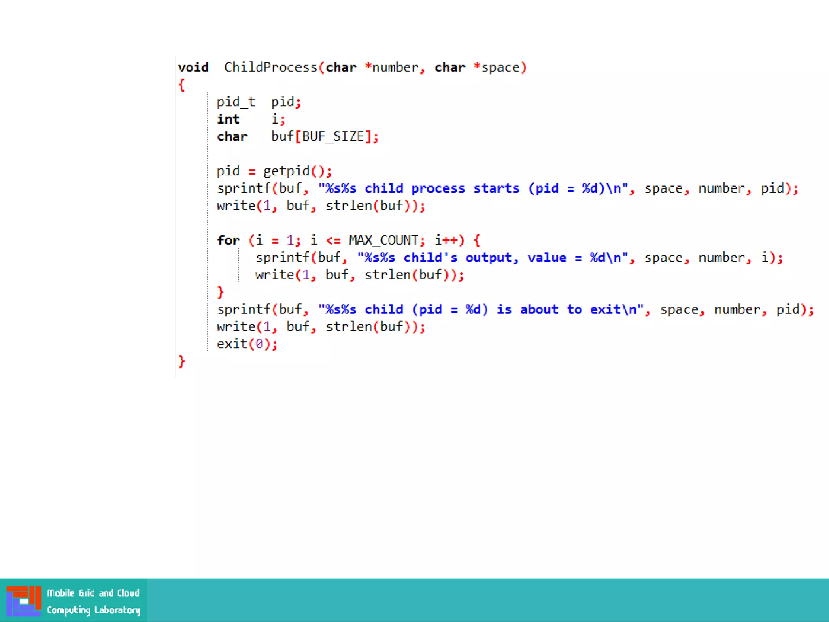Click MAX_COUNT in the loop condition
The width and height of the screenshot is (829, 622).
pos(383,240)
